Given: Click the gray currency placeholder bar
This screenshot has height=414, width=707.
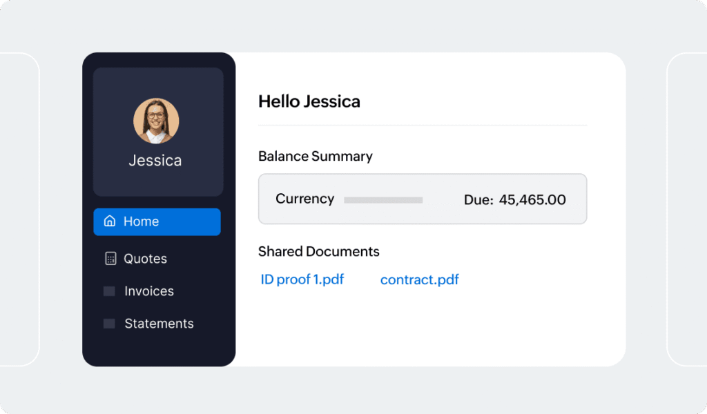Looking at the screenshot, I should pyautogui.click(x=383, y=200).
